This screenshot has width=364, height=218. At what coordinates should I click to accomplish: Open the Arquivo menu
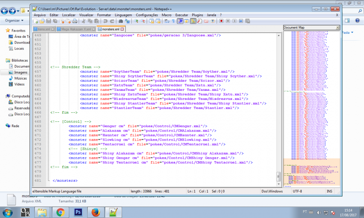click(40, 15)
